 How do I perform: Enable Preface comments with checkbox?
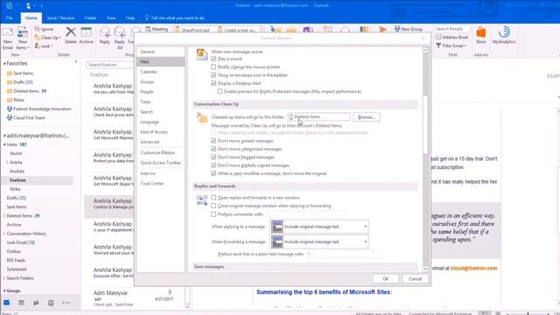pos(213,214)
